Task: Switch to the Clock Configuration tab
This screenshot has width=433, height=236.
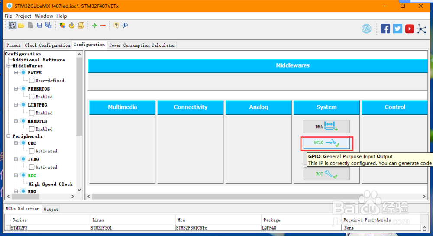Action: click(47, 45)
